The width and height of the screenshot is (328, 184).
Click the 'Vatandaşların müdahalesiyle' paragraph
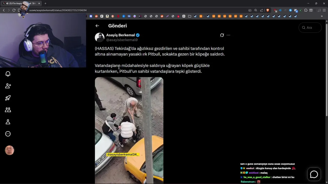tap(152, 68)
